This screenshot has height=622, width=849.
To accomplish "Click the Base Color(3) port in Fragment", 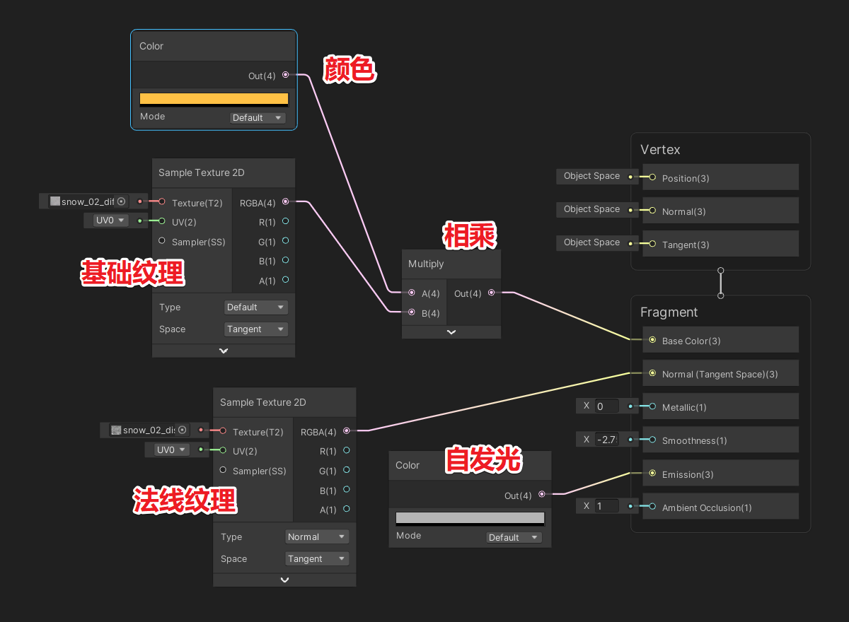I will (652, 340).
